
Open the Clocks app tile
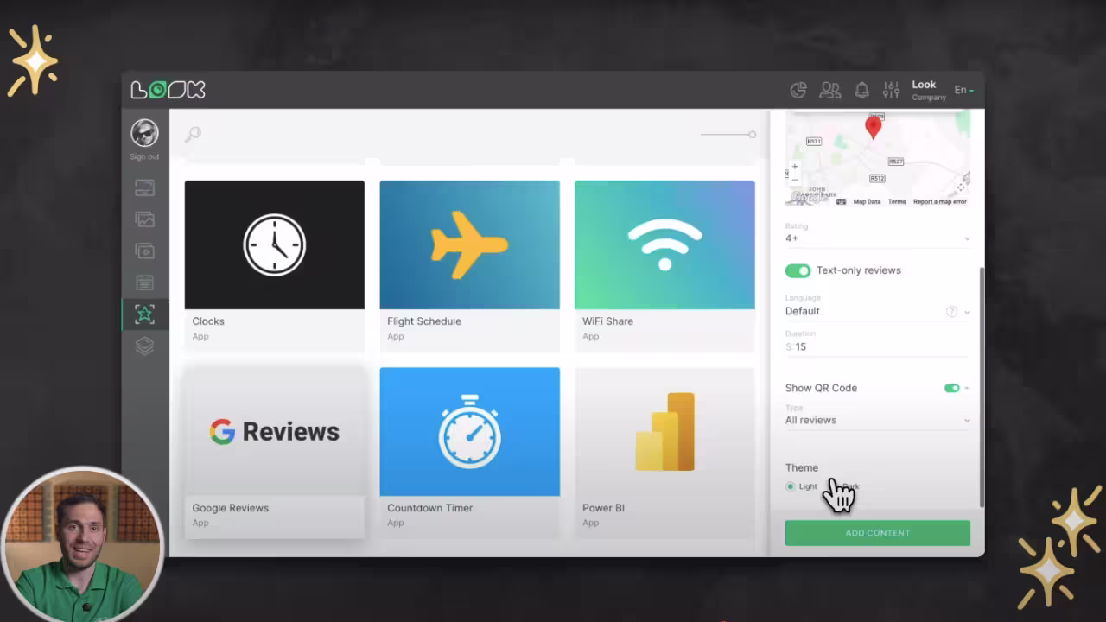[x=275, y=265]
